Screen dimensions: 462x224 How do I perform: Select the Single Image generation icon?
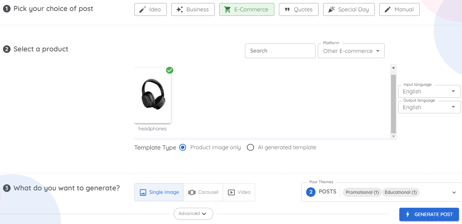tap(143, 192)
